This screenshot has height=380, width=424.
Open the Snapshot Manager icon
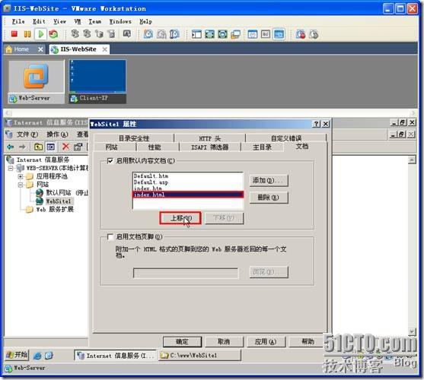pyautogui.click(x=174, y=34)
